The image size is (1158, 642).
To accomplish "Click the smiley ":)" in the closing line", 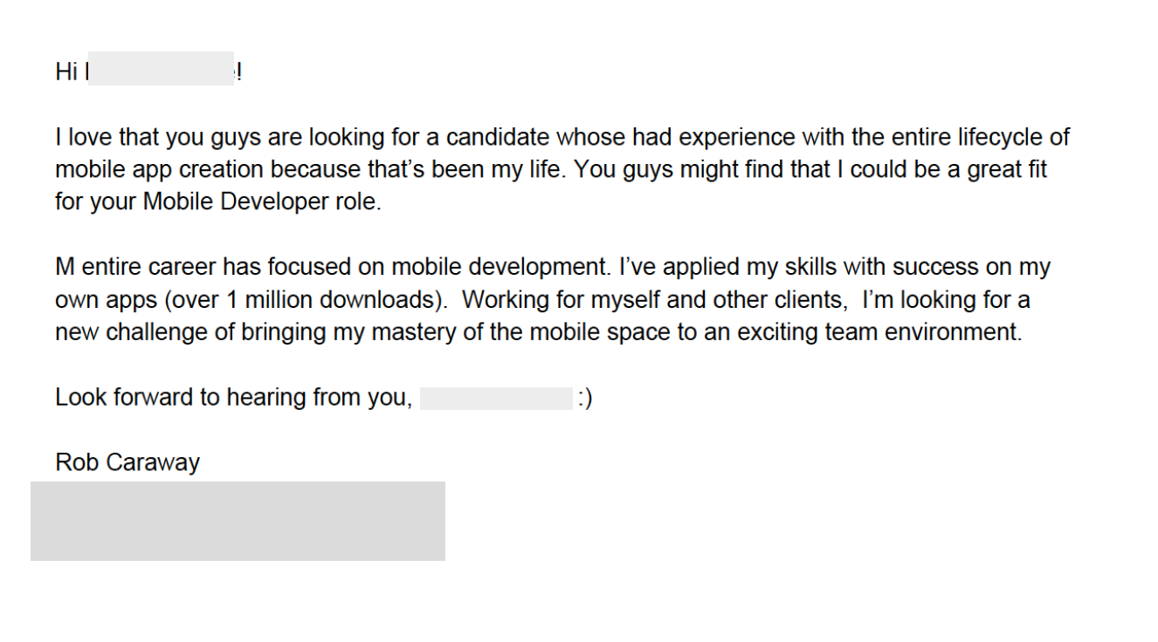I will point(585,399).
